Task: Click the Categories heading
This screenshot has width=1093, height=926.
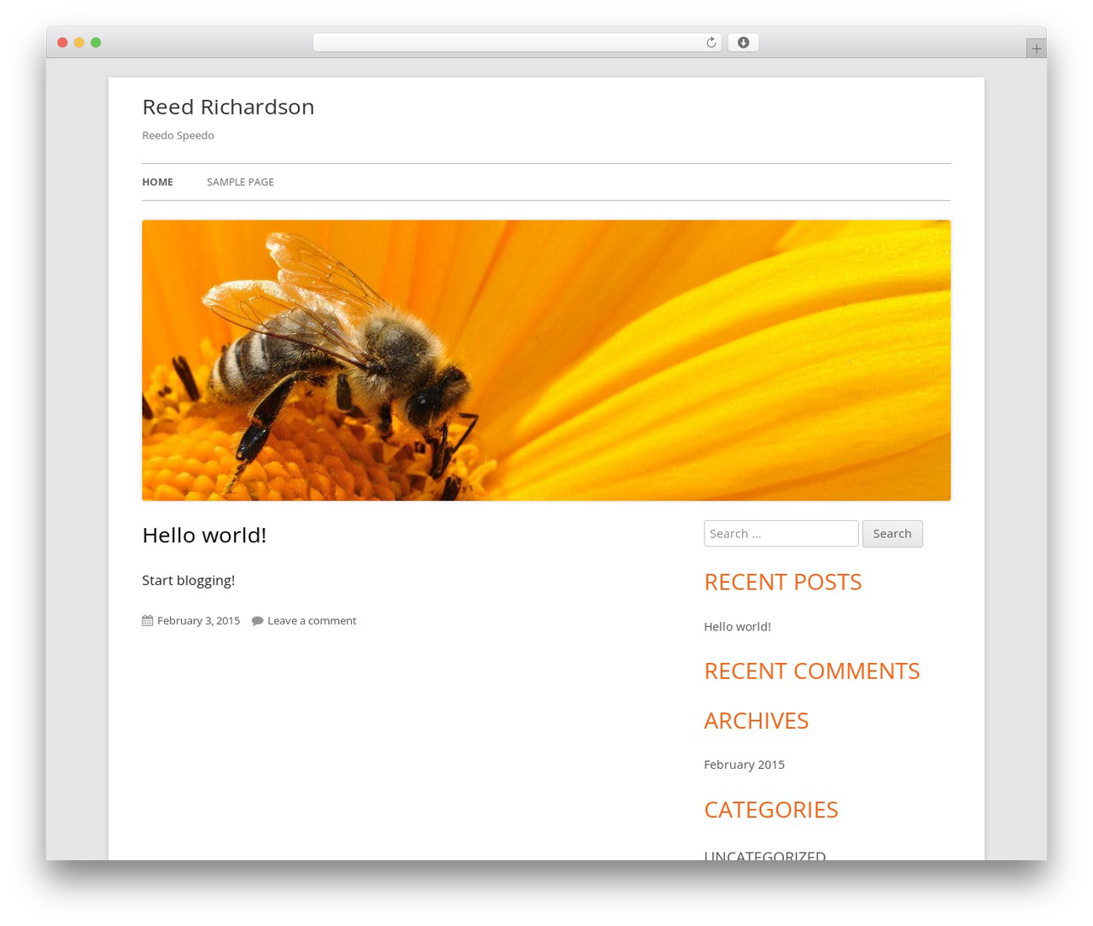Action: point(770,810)
